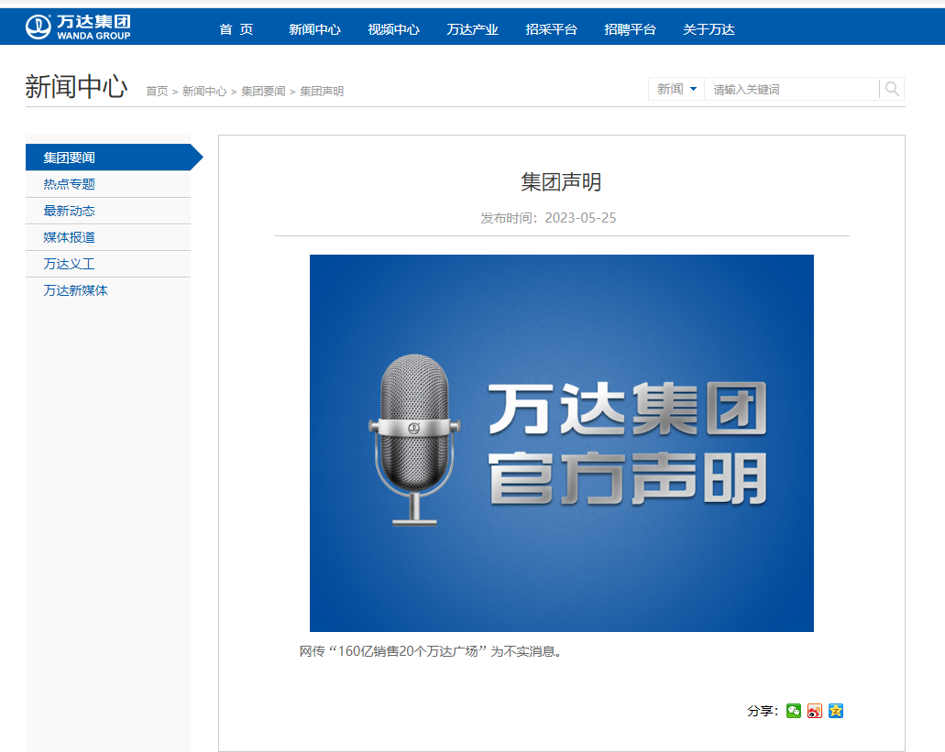Click the Wanda Group logo
This screenshot has width=945, height=752.
[78, 27]
